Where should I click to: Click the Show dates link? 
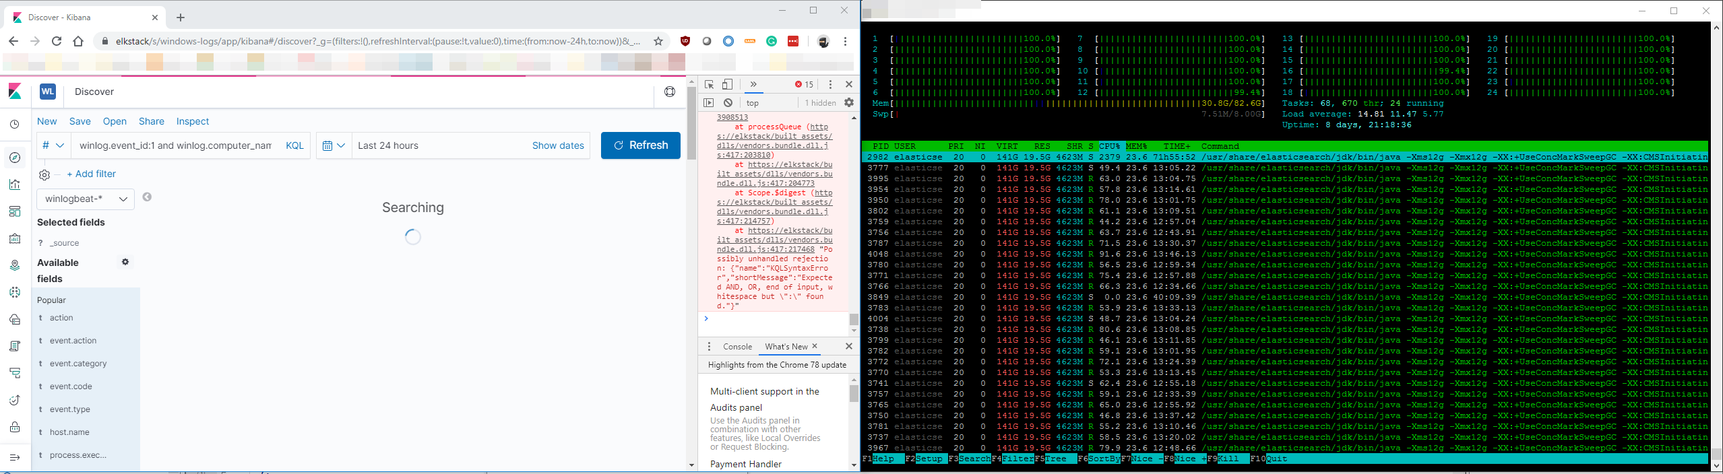(x=558, y=145)
